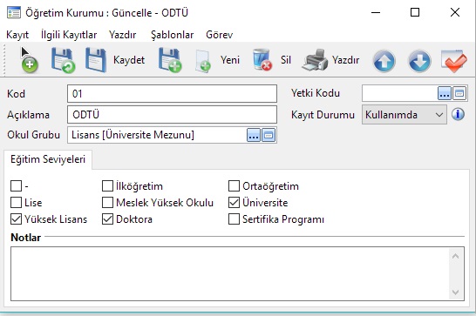Click the Sil recycle bin icon
Screen dimensions: 476x316
[262, 60]
